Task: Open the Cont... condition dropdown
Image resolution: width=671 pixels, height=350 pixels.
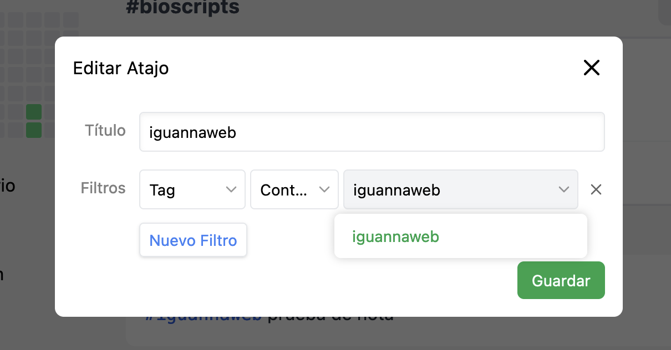Action: 294,189
